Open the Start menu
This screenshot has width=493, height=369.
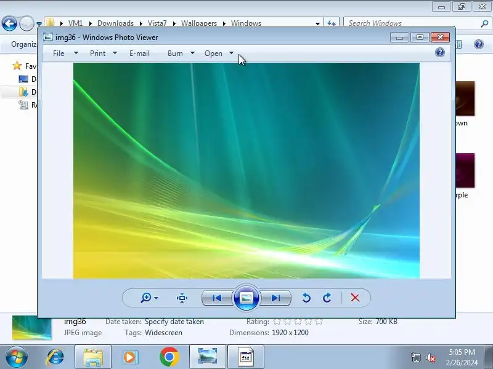[x=17, y=357]
